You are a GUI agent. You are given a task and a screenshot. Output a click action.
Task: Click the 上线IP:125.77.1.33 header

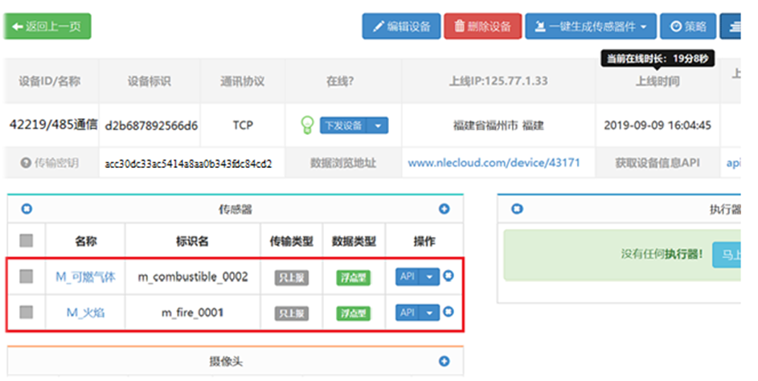(x=498, y=80)
